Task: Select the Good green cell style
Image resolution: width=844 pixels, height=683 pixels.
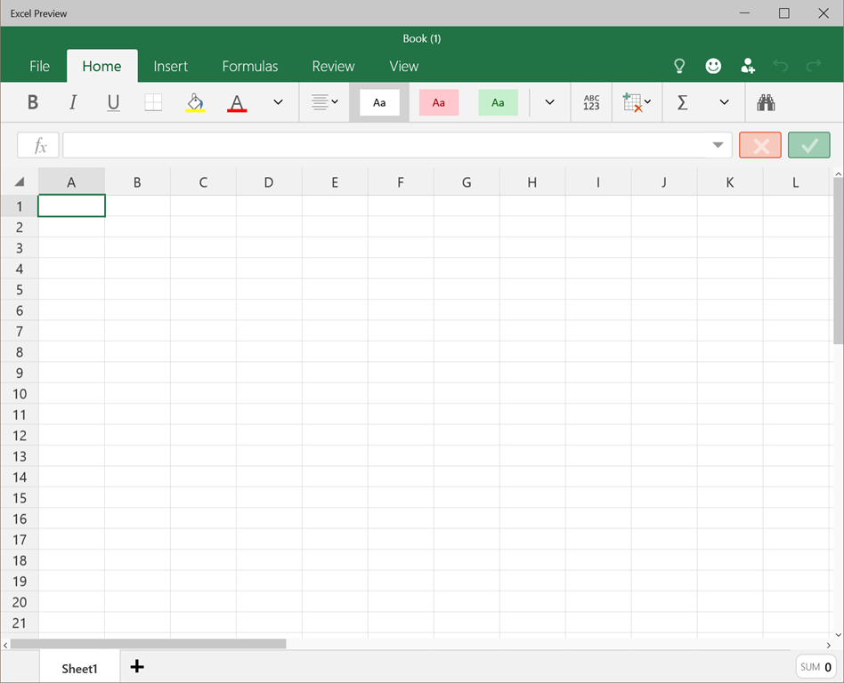Action: (498, 102)
